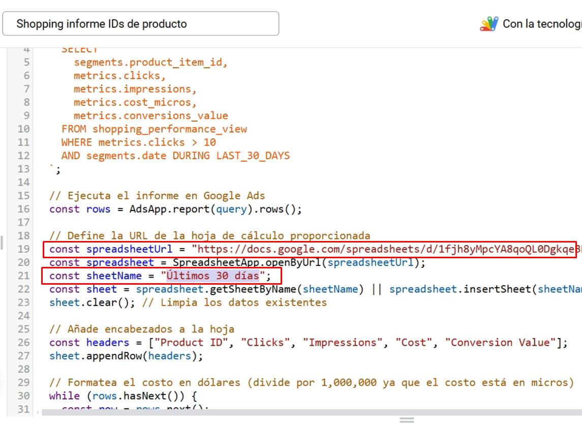Click the highlighted 'Últimos 30 días' string

[212, 276]
